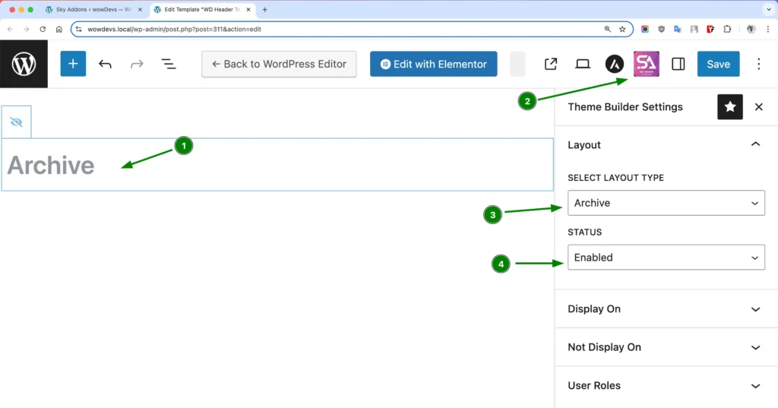Save the template
778x408 pixels.
(x=718, y=64)
